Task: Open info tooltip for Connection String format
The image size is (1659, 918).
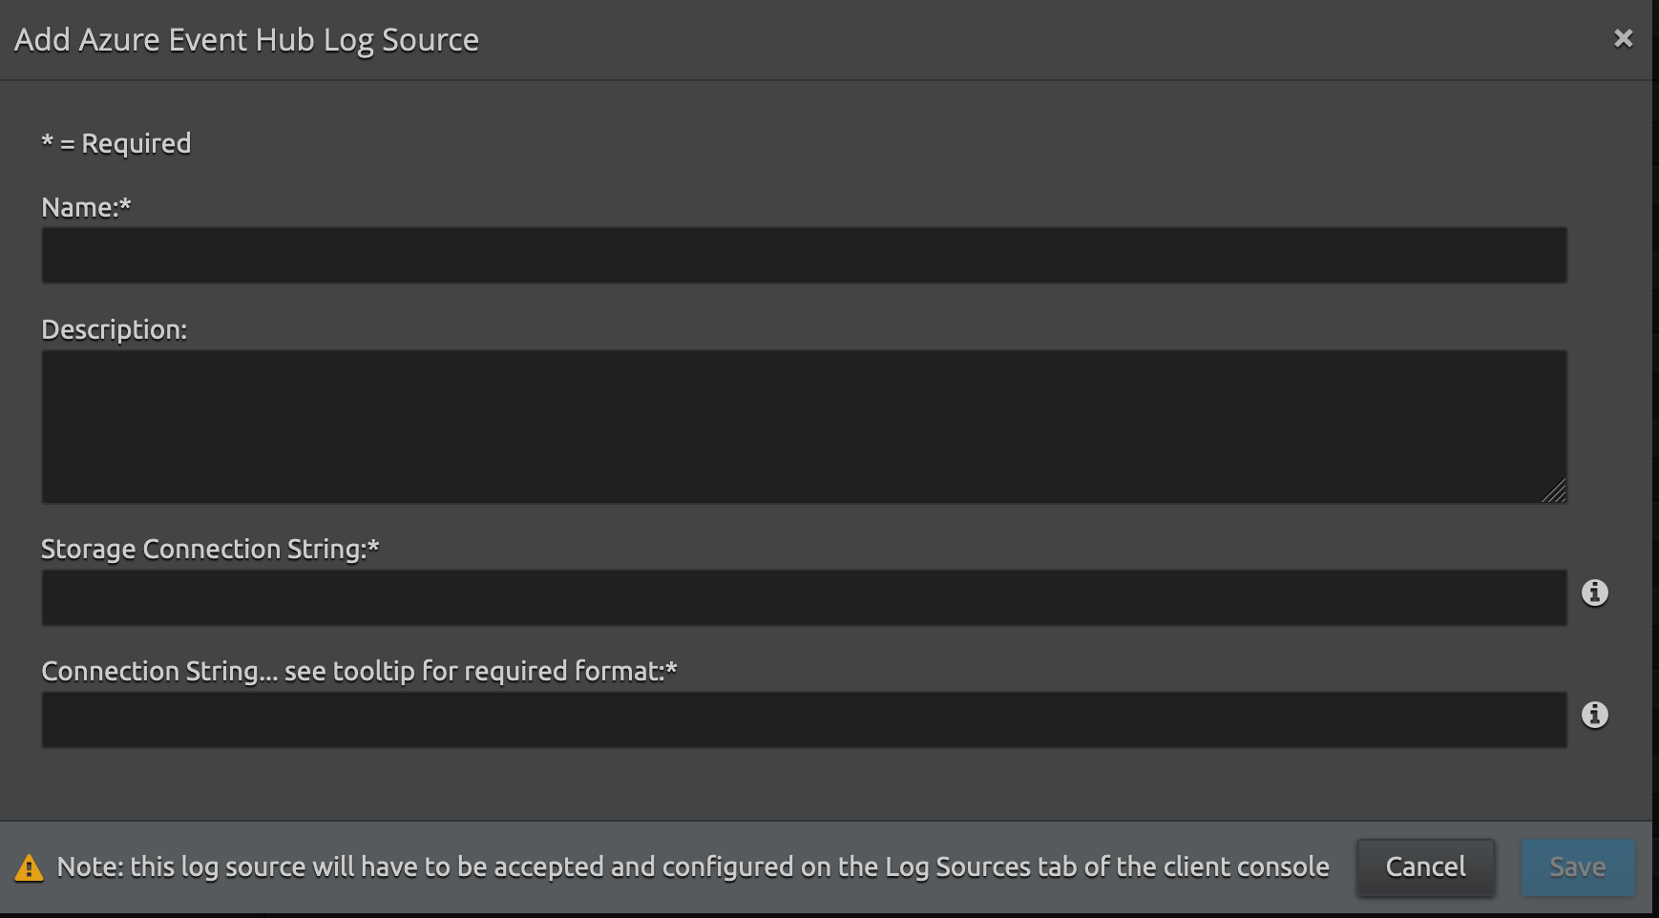Action: (1594, 715)
